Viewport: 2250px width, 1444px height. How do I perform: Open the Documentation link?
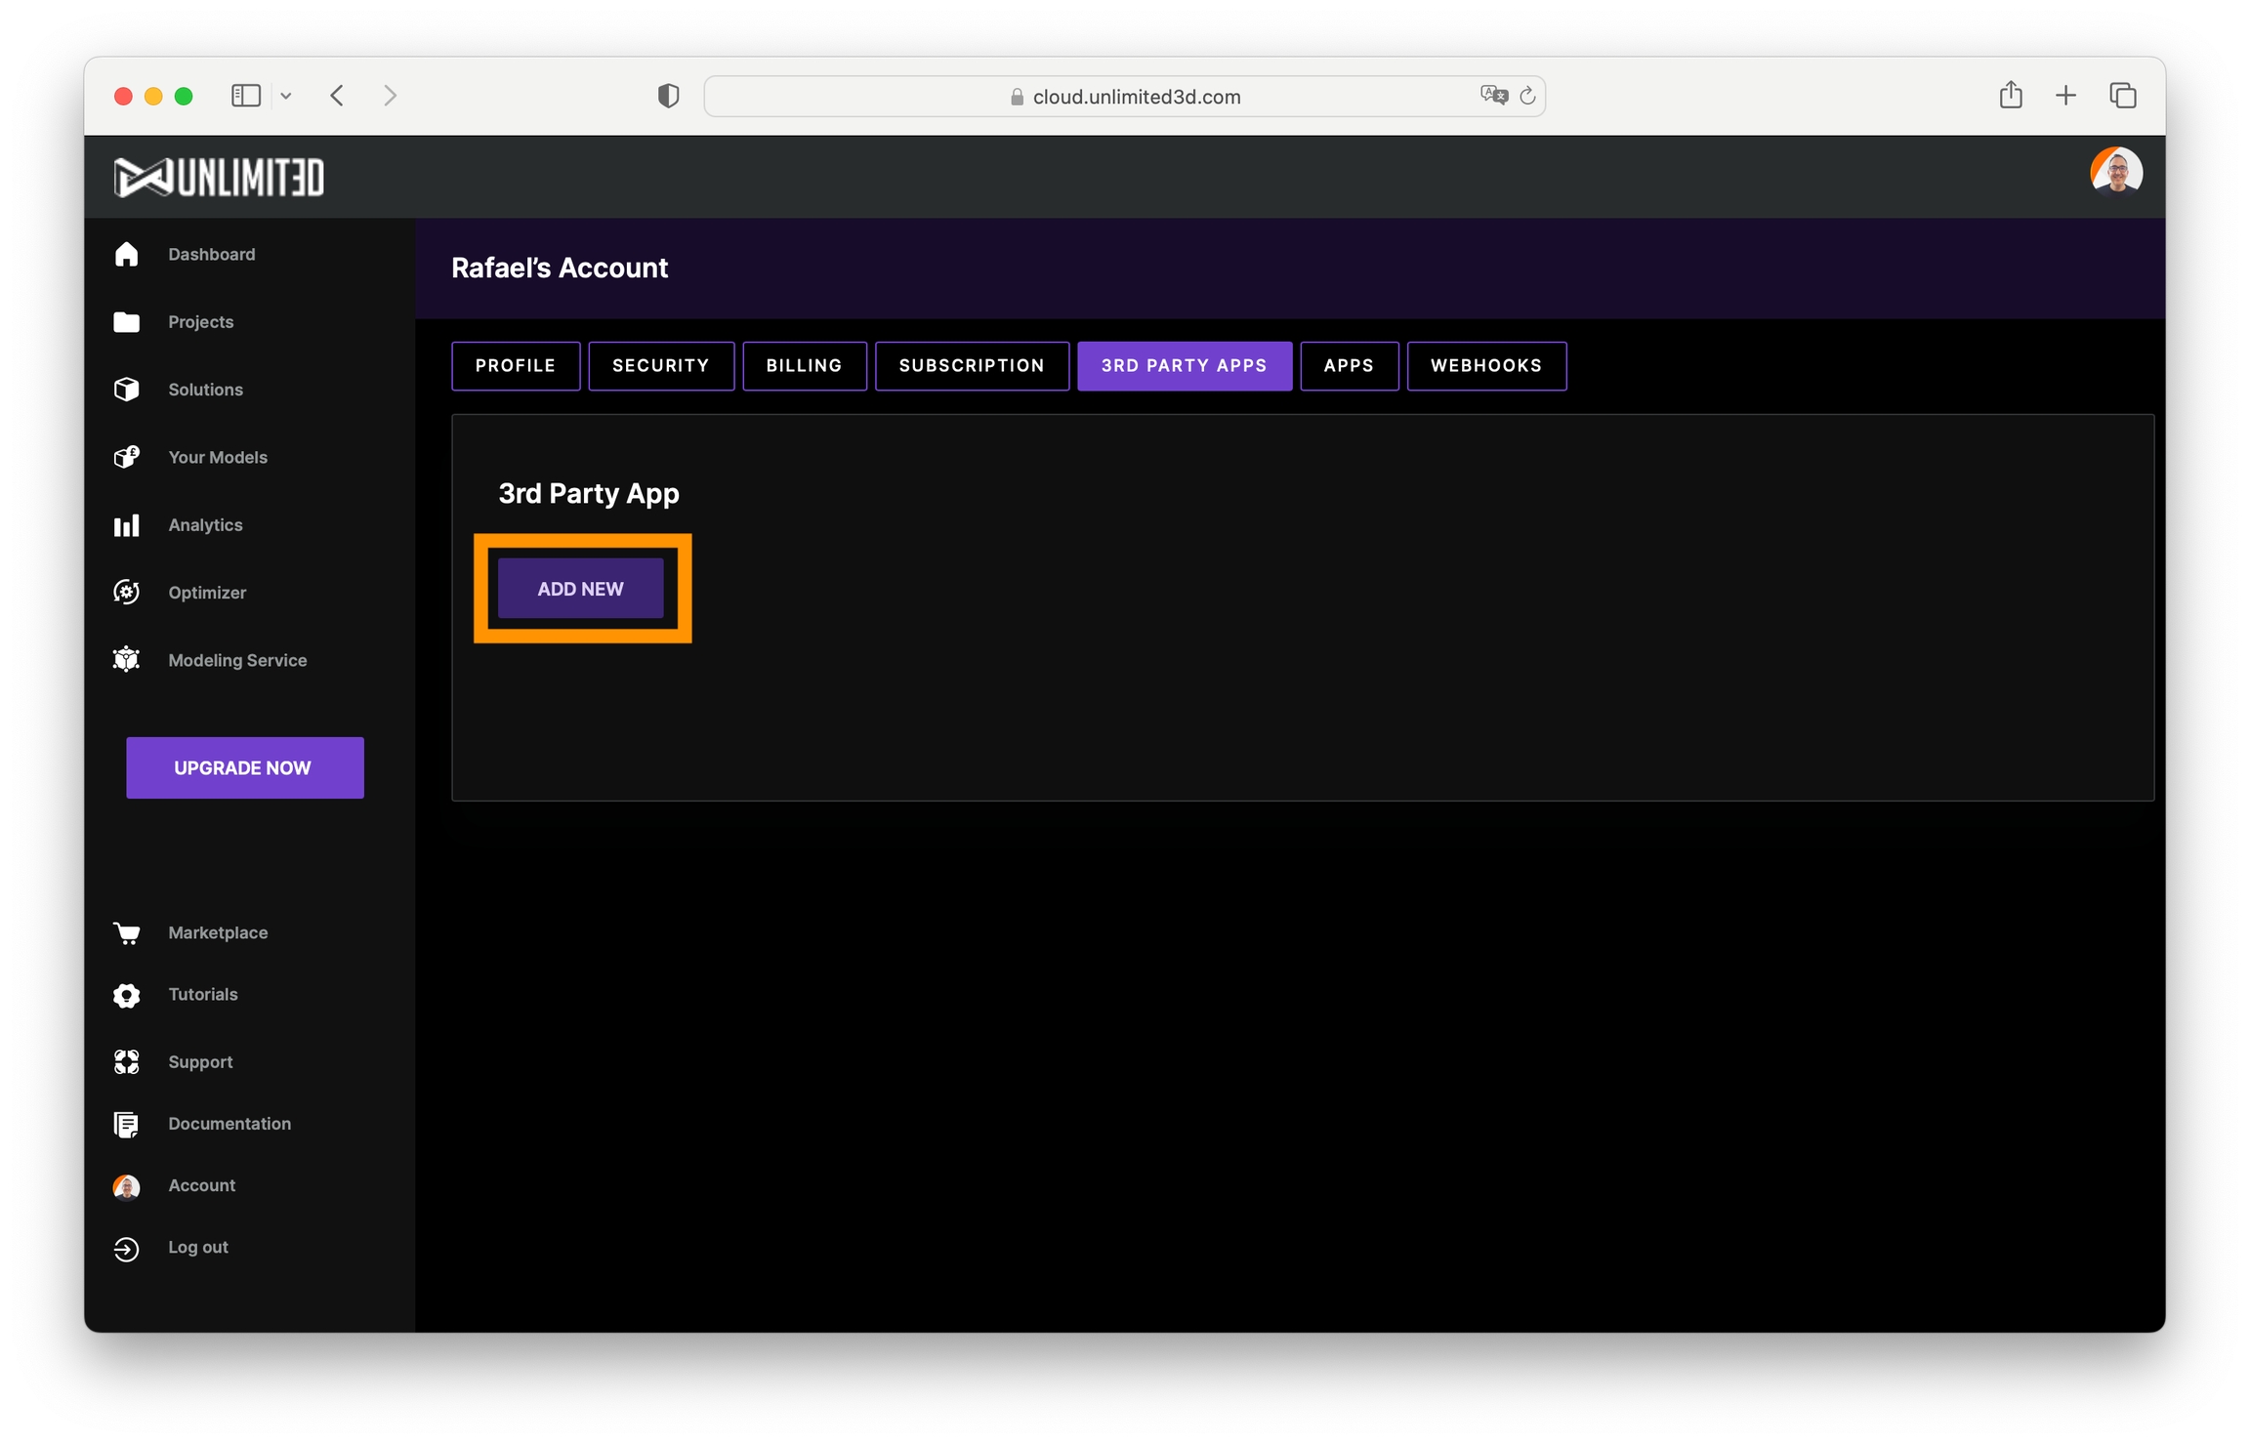[x=229, y=1124]
